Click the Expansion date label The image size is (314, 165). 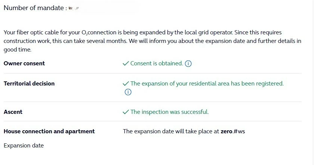point(24,146)
